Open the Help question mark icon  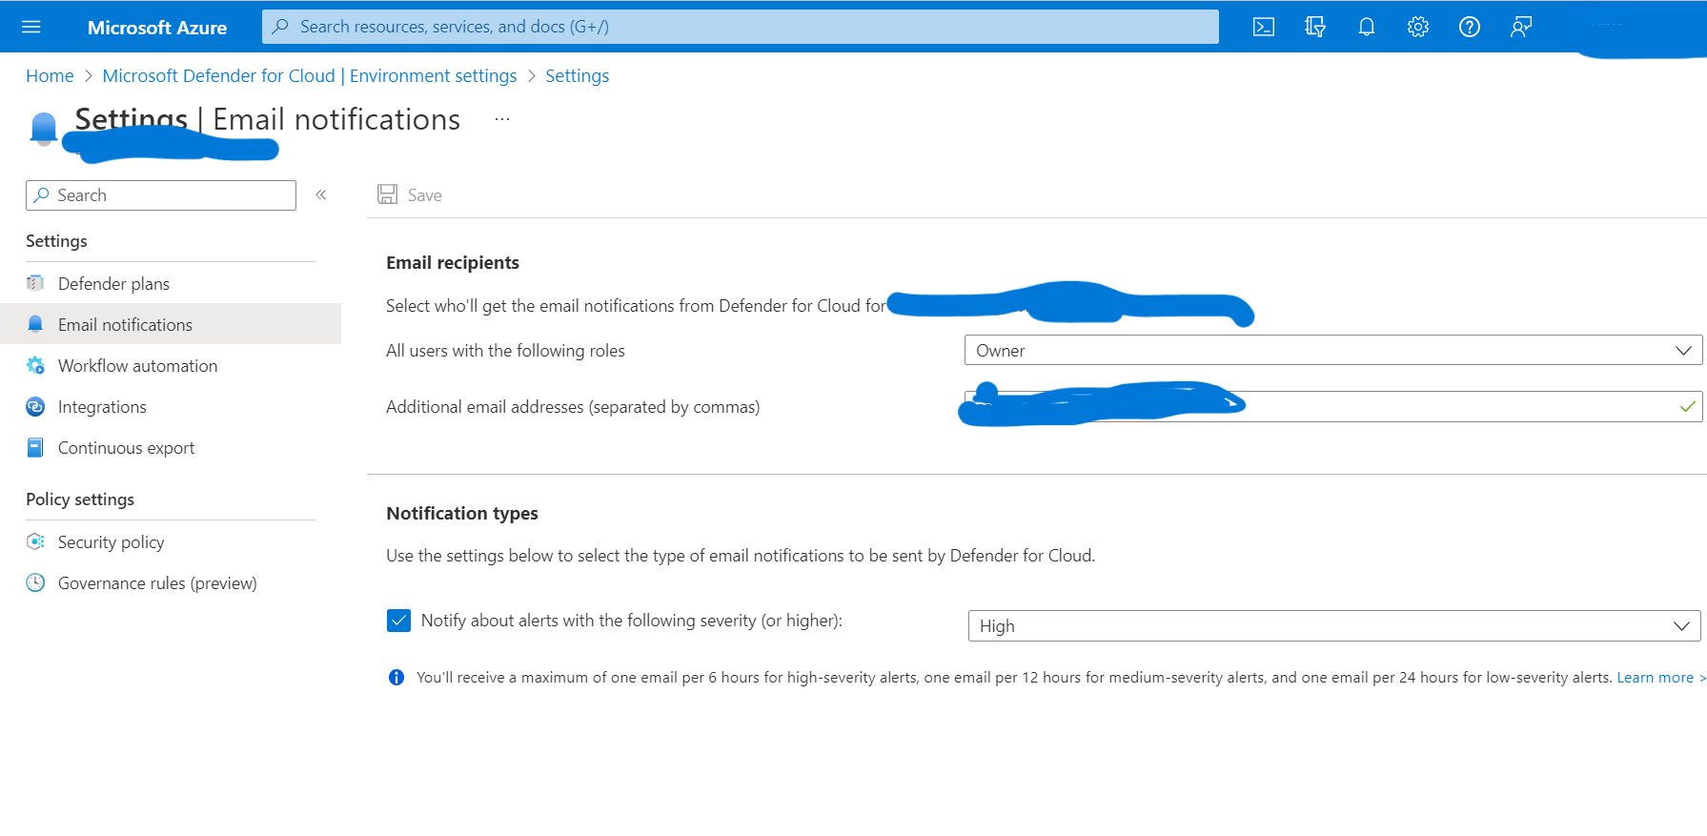tap(1470, 27)
